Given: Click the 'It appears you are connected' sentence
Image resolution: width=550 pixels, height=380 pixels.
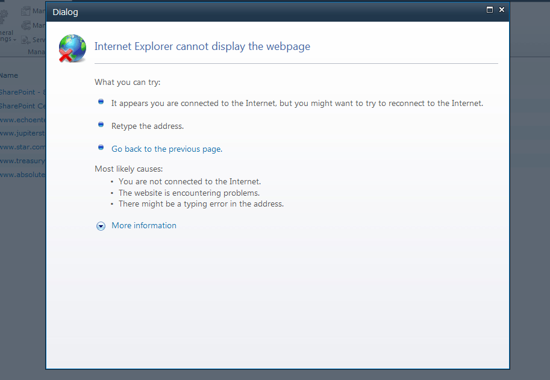Looking at the screenshot, I should pyautogui.click(x=297, y=104).
